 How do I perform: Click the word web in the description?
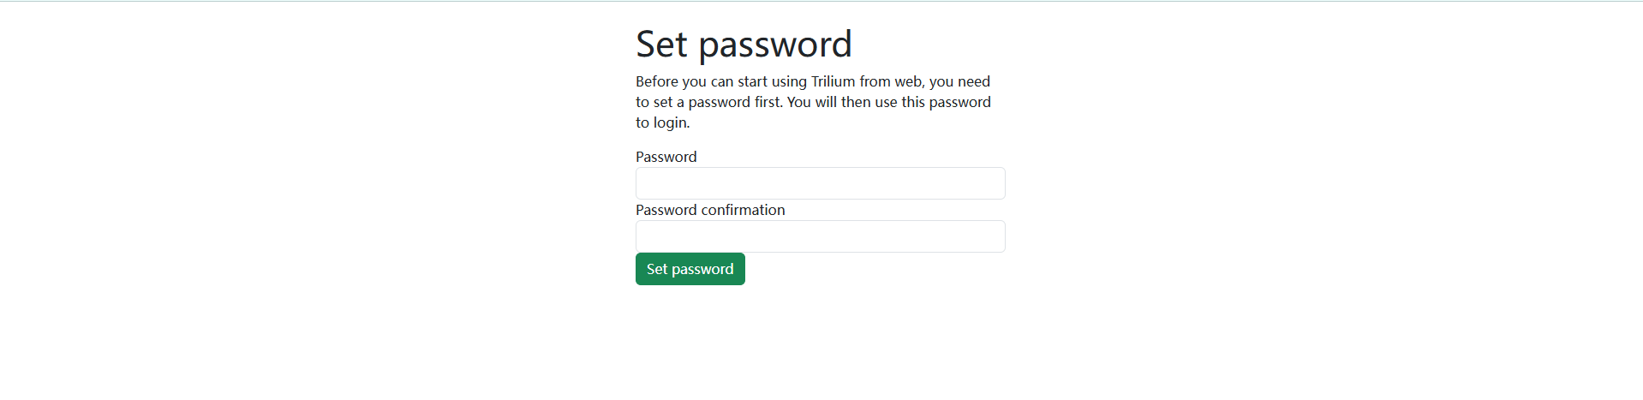(x=908, y=82)
